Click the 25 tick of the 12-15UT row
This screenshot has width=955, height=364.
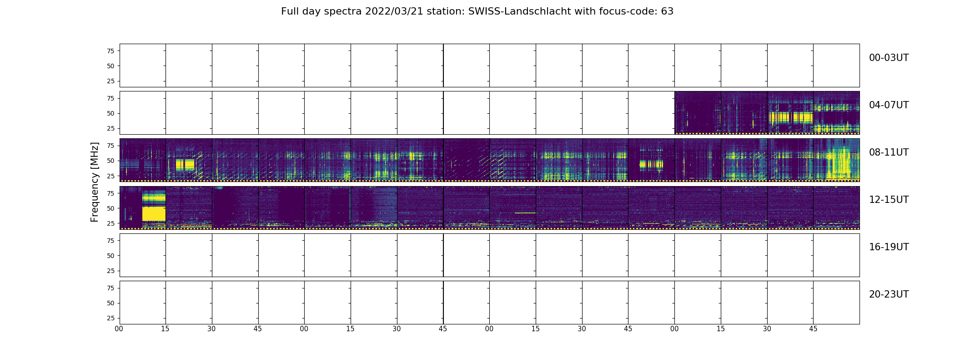pyautogui.click(x=111, y=223)
